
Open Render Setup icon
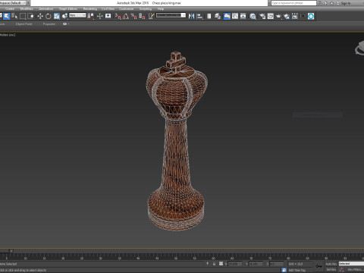262,16
